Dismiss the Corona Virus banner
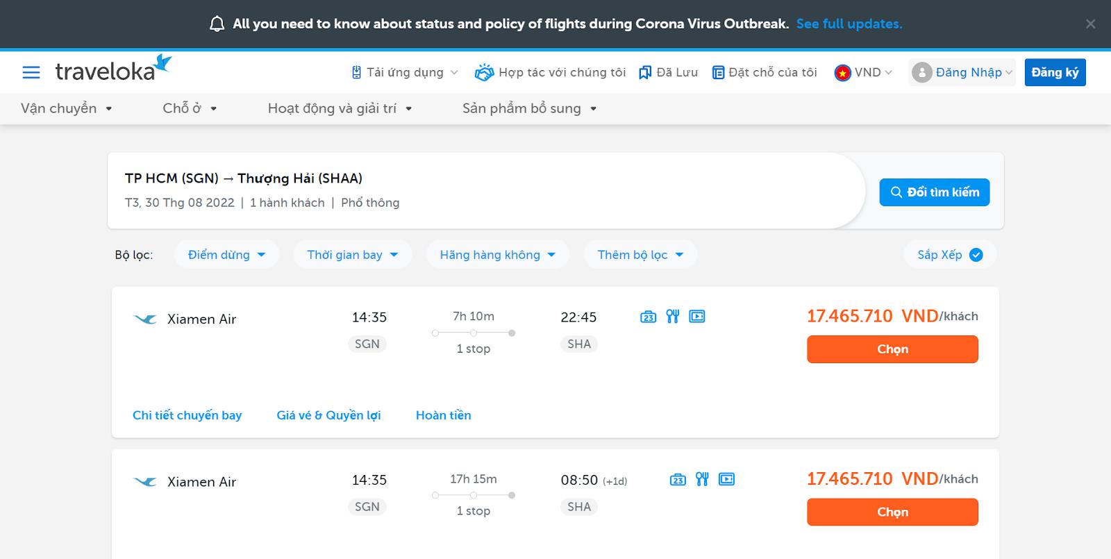 (x=1090, y=24)
